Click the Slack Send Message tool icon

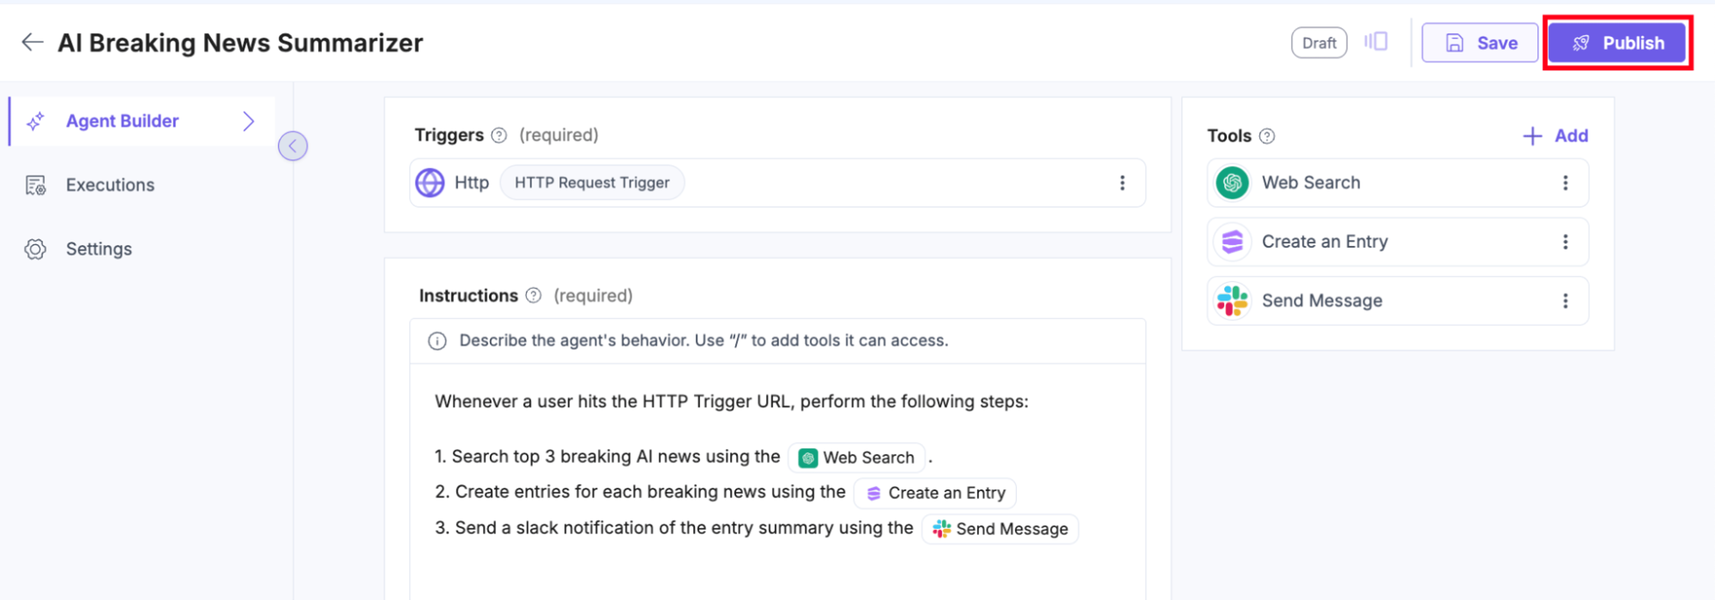(x=1232, y=300)
